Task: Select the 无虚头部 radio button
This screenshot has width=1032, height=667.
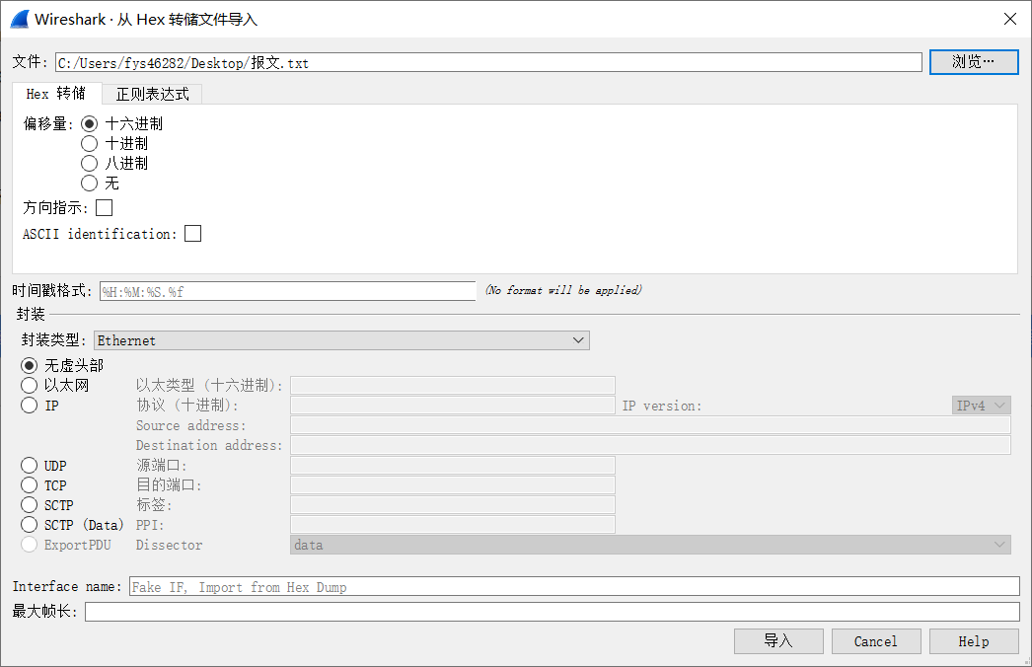Action: (29, 365)
